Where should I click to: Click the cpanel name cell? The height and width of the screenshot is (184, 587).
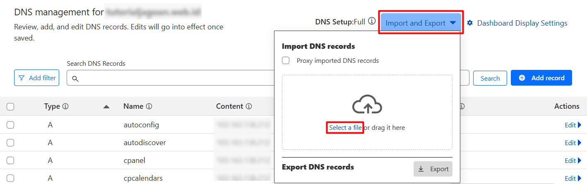[x=134, y=160]
